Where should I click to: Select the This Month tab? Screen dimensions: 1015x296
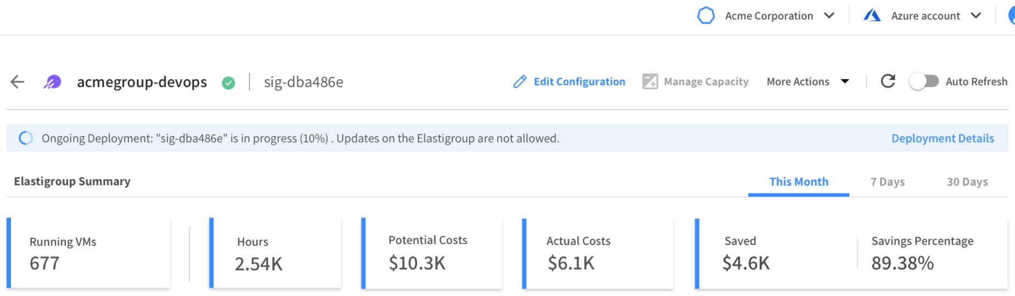799,182
